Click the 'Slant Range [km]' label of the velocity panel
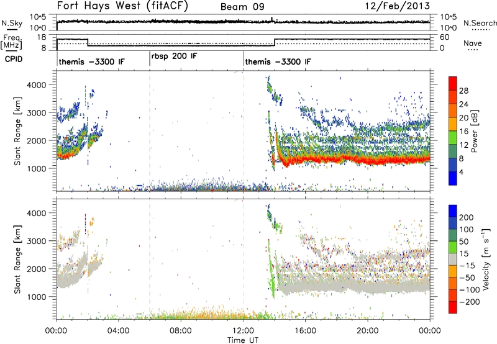Image resolution: width=497 pixels, height=344 pixels. coord(17,259)
